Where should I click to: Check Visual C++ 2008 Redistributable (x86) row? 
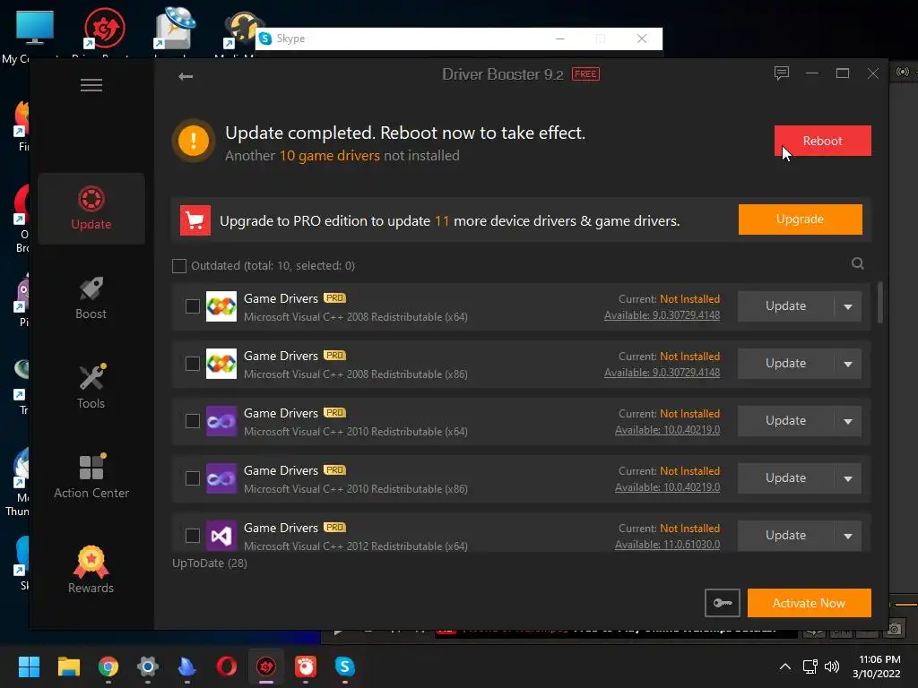click(193, 364)
